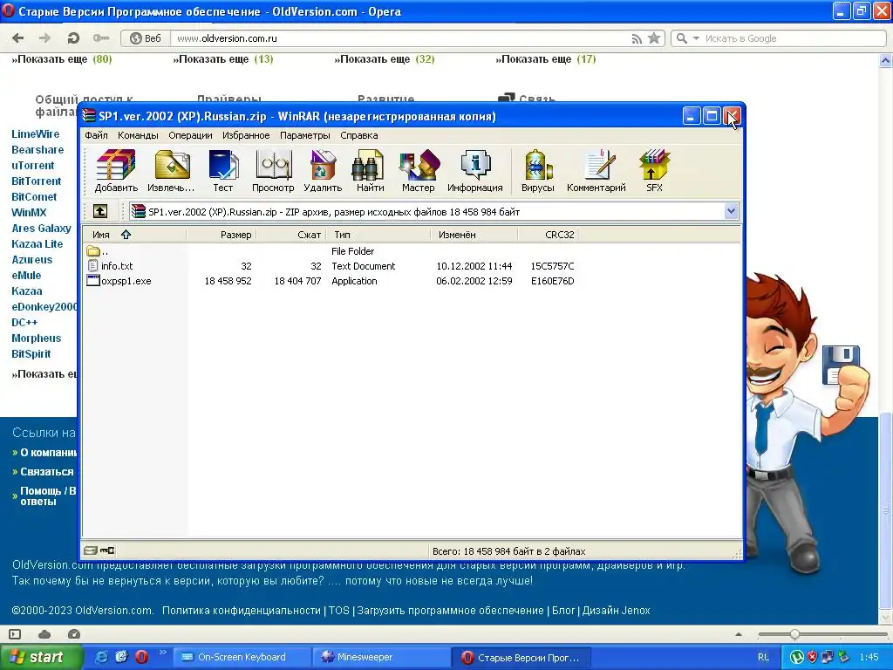Open the Параметры menu
893x670 pixels.
coord(304,135)
